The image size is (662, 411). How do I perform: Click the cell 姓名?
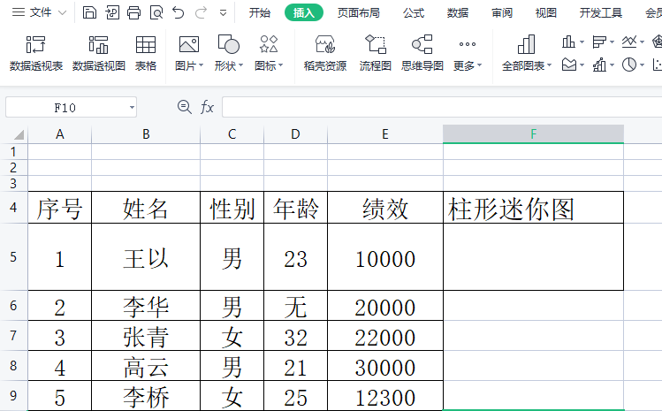[x=146, y=208]
